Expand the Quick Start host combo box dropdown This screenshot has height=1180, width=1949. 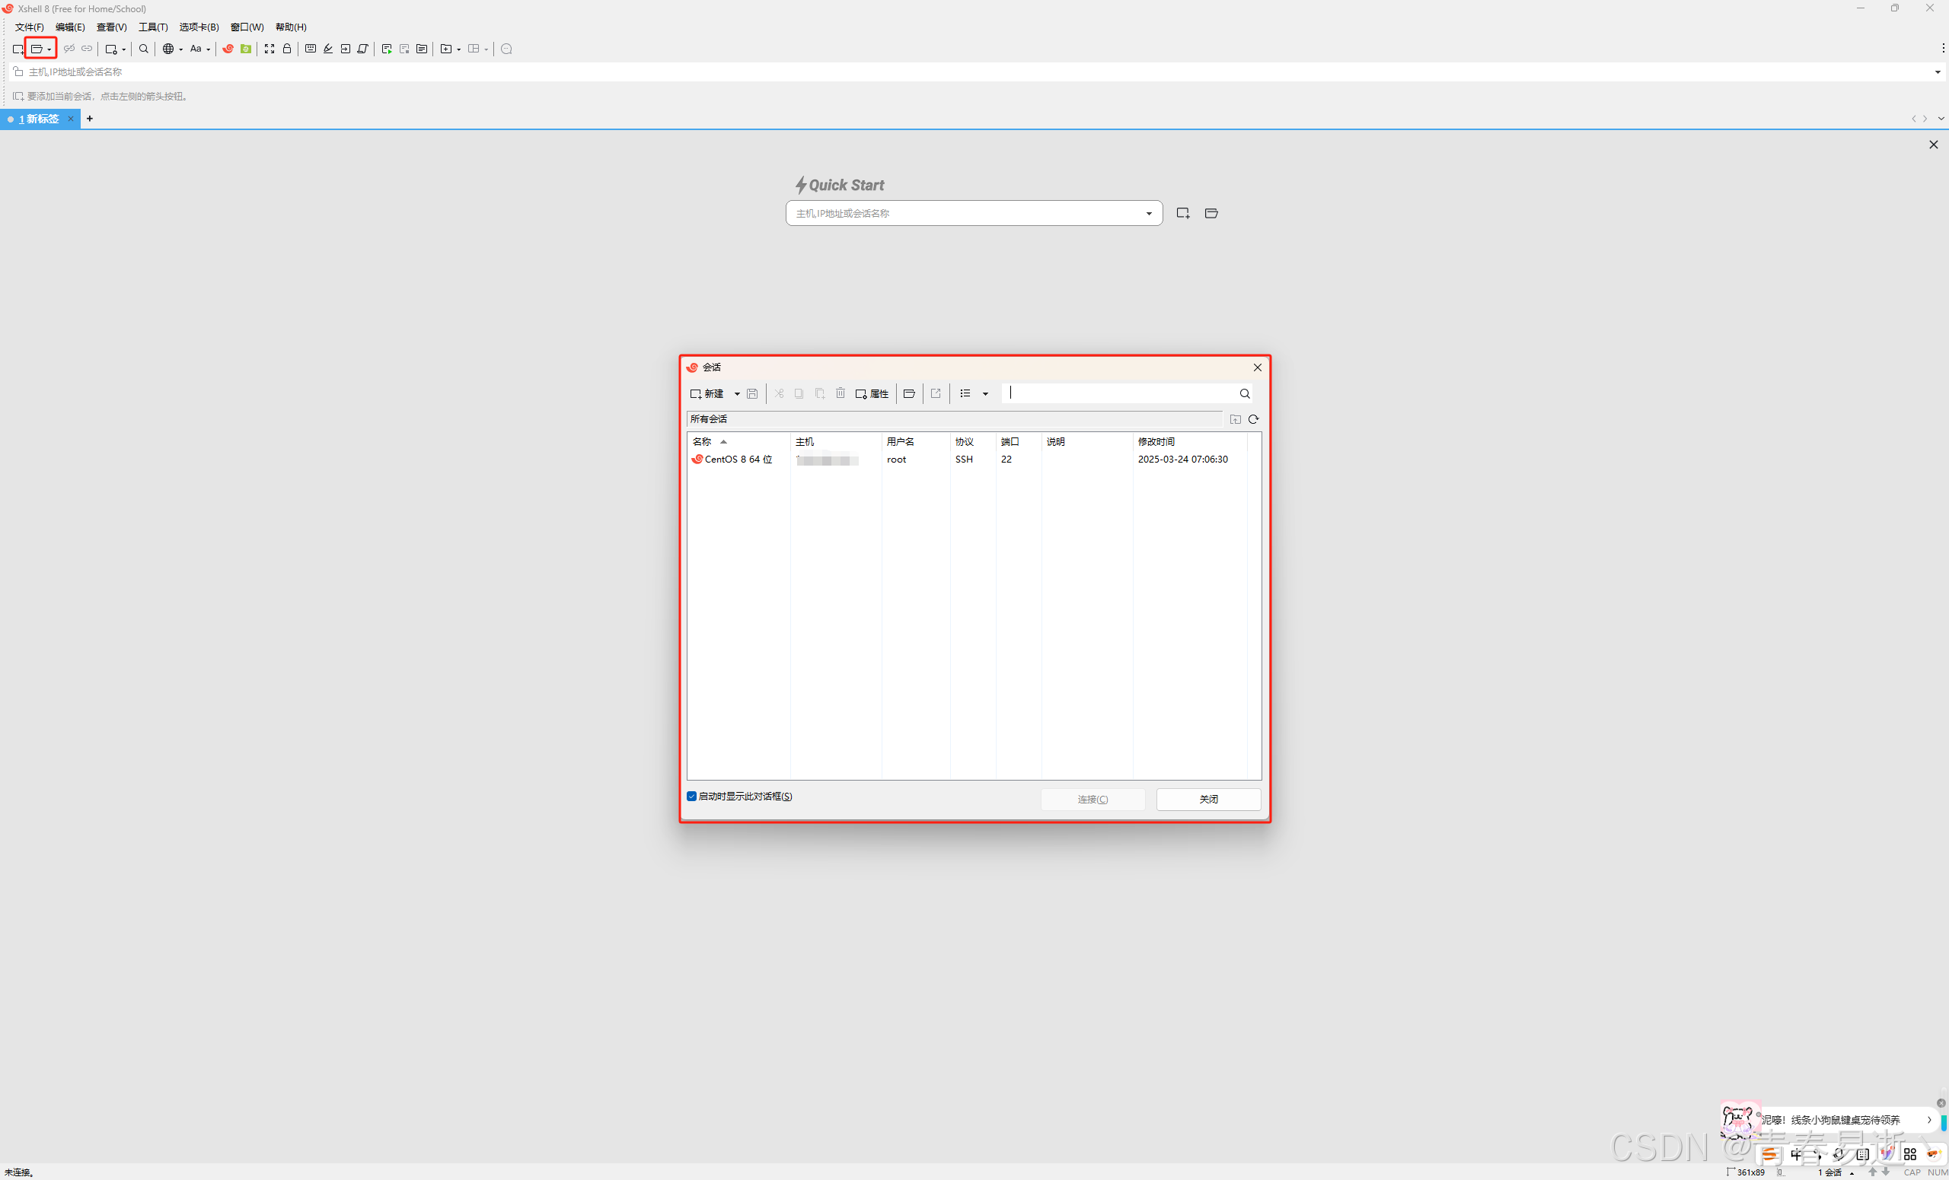coord(1149,213)
